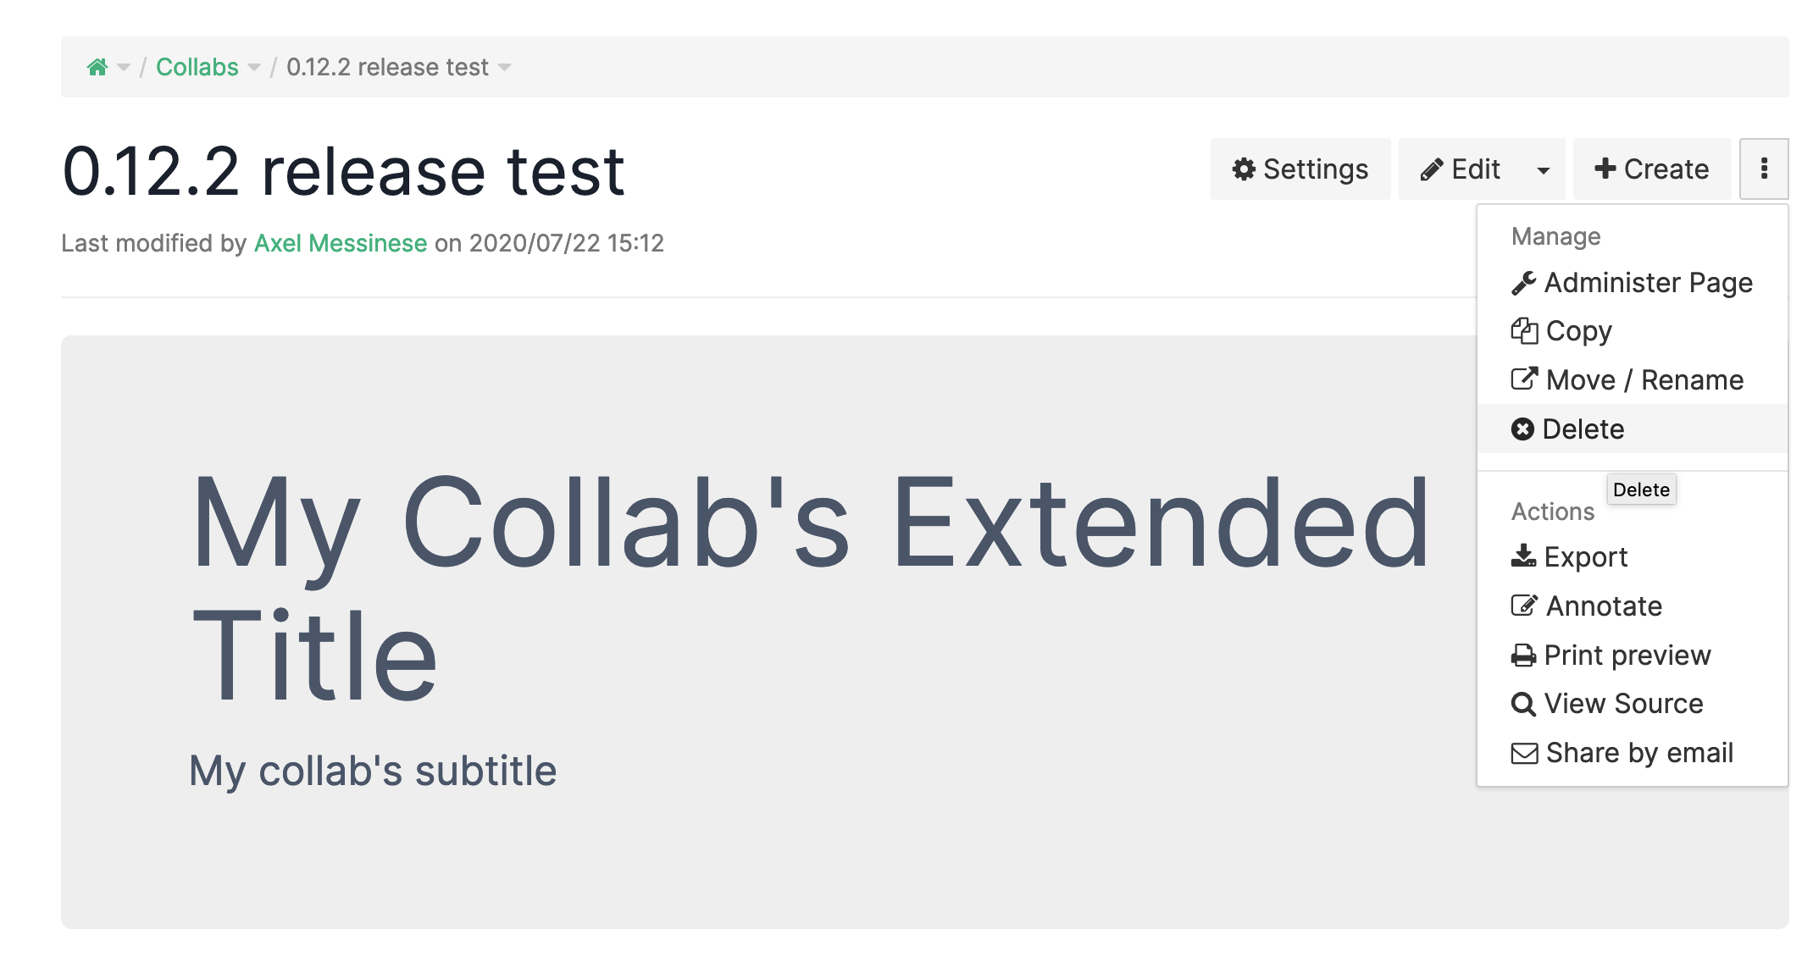This screenshot has width=1813, height=957.
Task: Choose View Source menu entry
Action: 1607,704
